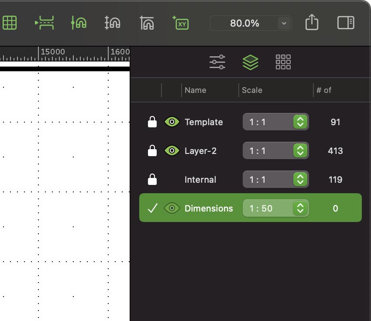Hide the Template layer eye icon
371x321 pixels.
172,122
